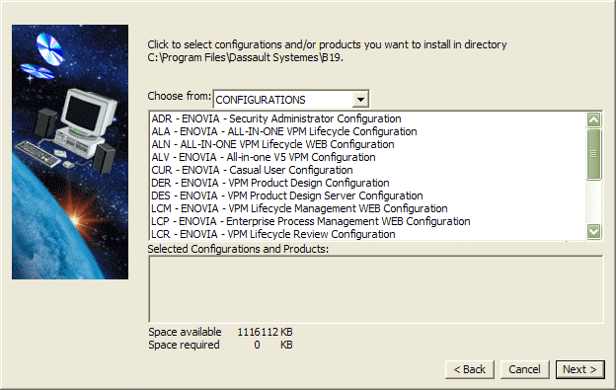Screen dimensions: 616x390
Task: Click the Next > button
Action: 579,369
